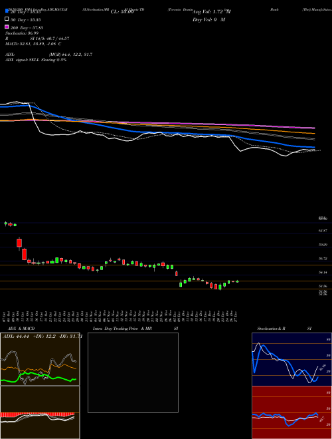Viewport: 332px width, 439px height.
Task: Click the 'Stochastics & RSI' panel title
Action: click(x=284, y=329)
